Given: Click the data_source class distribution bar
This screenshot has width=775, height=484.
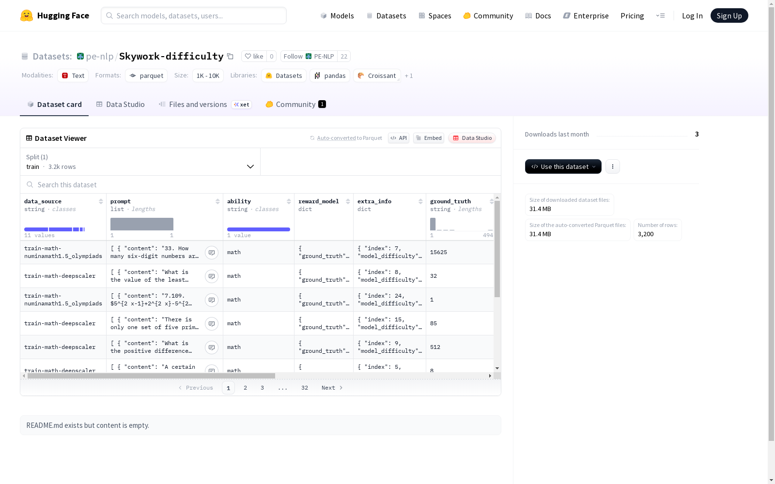Looking at the screenshot, I should (54, 229).
